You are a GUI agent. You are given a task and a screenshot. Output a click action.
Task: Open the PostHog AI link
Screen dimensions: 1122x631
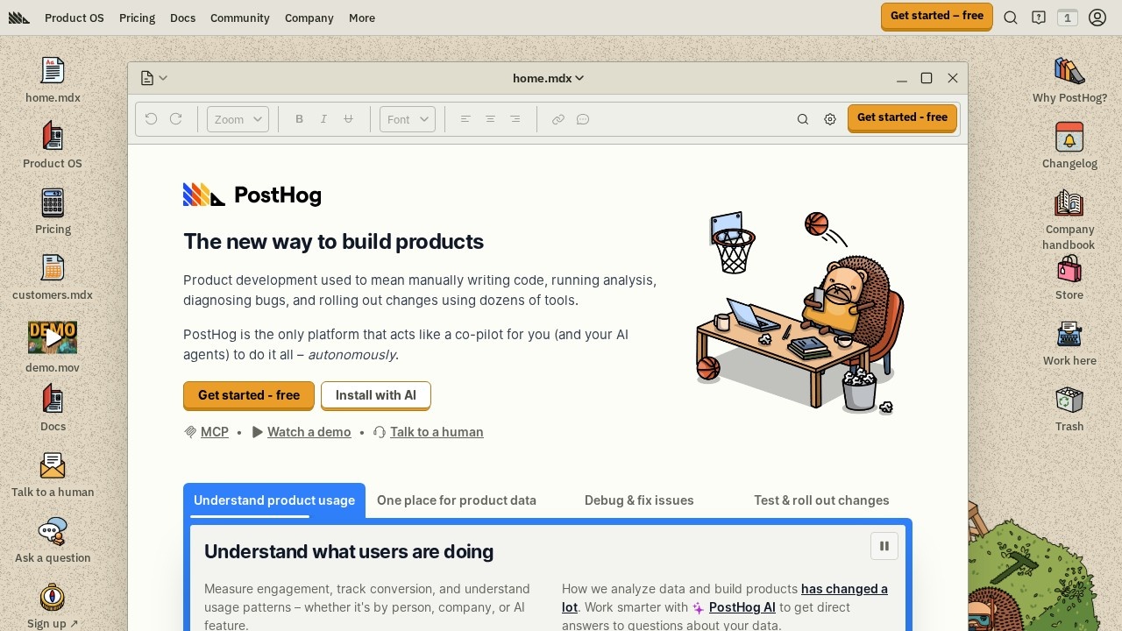[742, 606]
